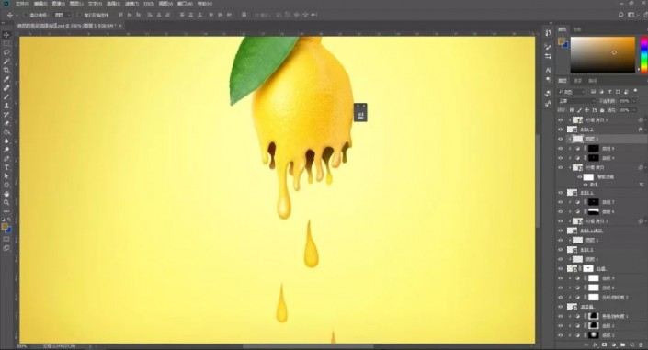Click the add layer mask icon
The height and width of the screenshot is (350, 648).
pos(604,344)
